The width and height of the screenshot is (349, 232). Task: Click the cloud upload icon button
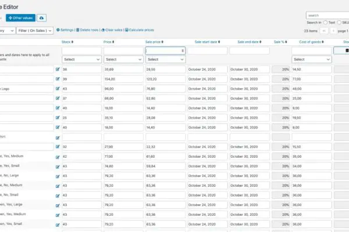click(x=42, y=18)
